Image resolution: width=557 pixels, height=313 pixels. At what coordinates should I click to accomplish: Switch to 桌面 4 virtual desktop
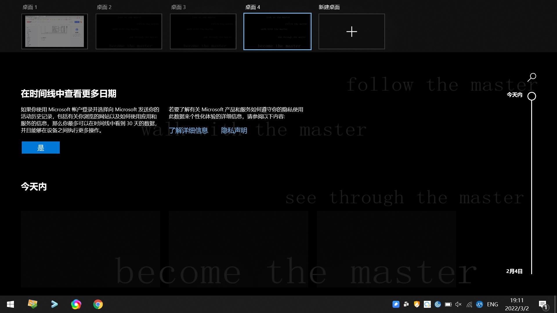[x=277, y=31]
